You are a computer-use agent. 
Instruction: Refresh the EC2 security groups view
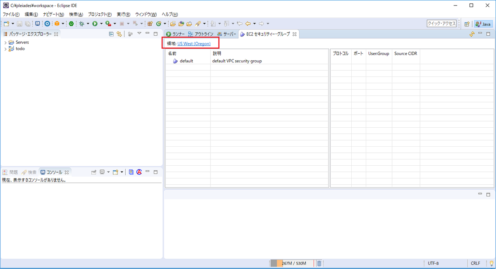472,34
